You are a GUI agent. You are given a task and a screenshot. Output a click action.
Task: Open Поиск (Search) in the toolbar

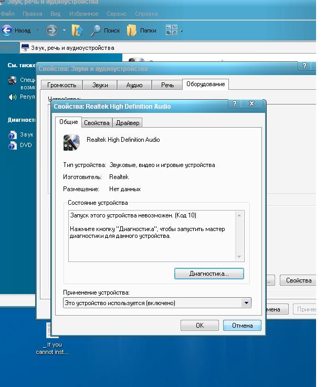pyautogui.click(x=105, y=30)
